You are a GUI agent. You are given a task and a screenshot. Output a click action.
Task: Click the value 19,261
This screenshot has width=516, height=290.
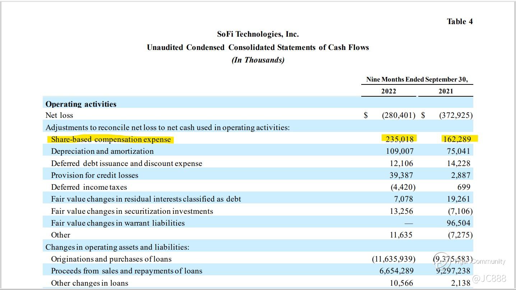[x=459, y=199]
